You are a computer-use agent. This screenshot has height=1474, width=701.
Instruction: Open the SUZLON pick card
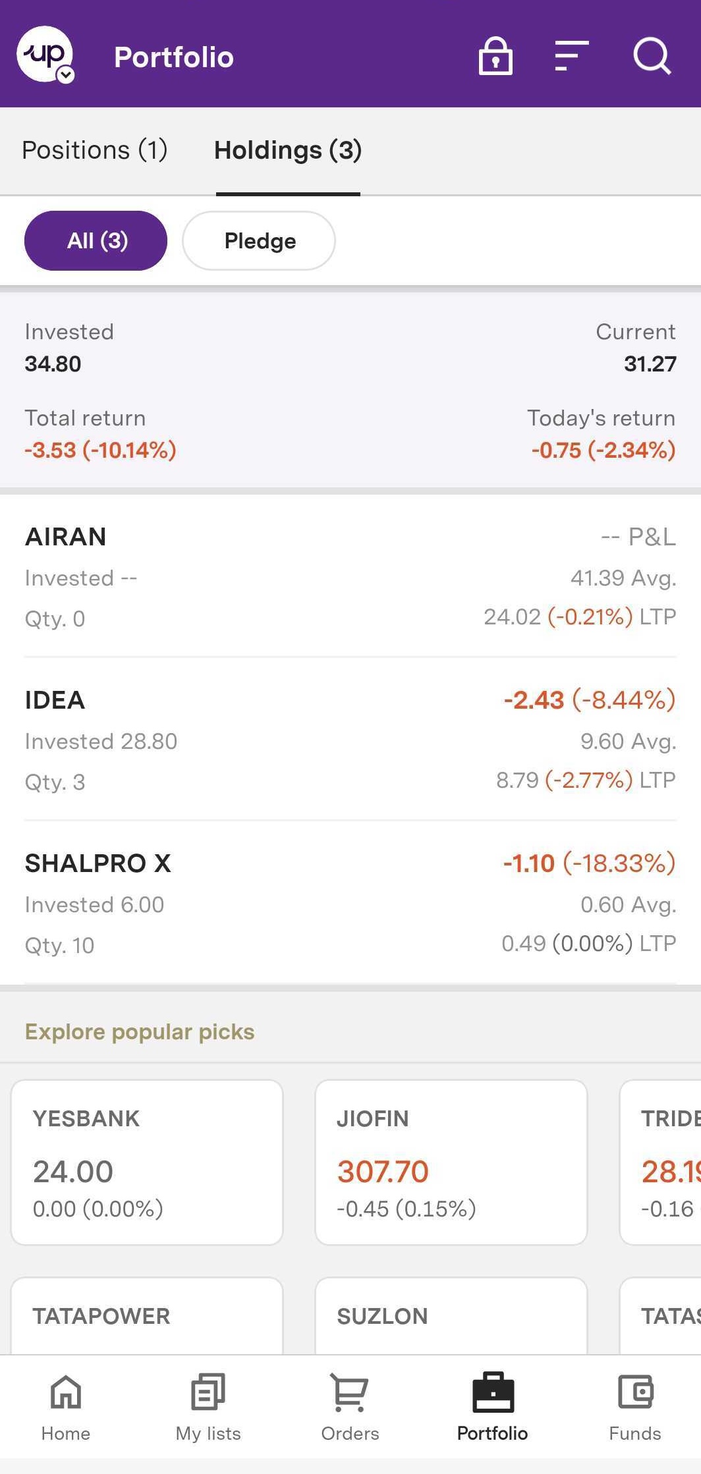point(451,1316)
